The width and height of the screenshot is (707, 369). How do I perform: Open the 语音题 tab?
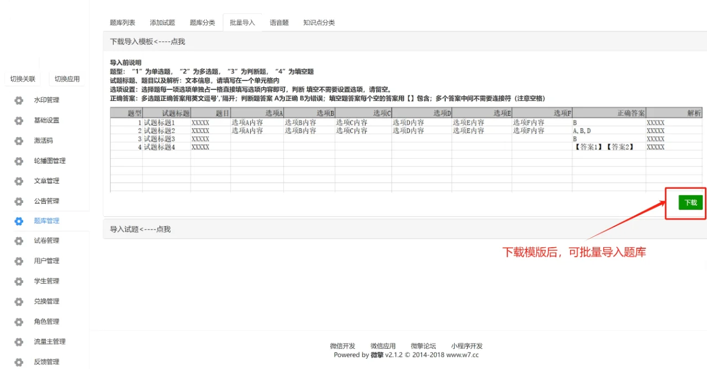[x=279, y=22]
